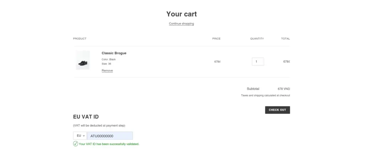This screenshot has width=365, height=154.
Task: Click the Subtotal label
Action: pyautogui.click(x=253, y=89)
